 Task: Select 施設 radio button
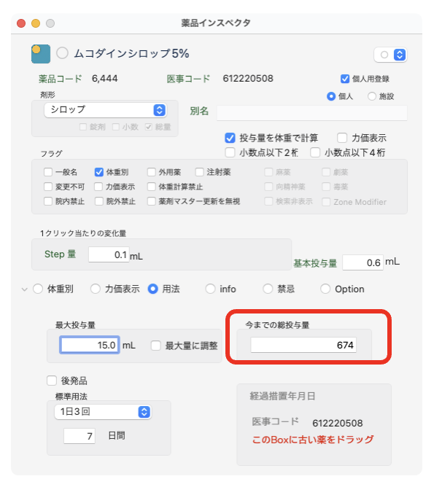coord(372,96)
